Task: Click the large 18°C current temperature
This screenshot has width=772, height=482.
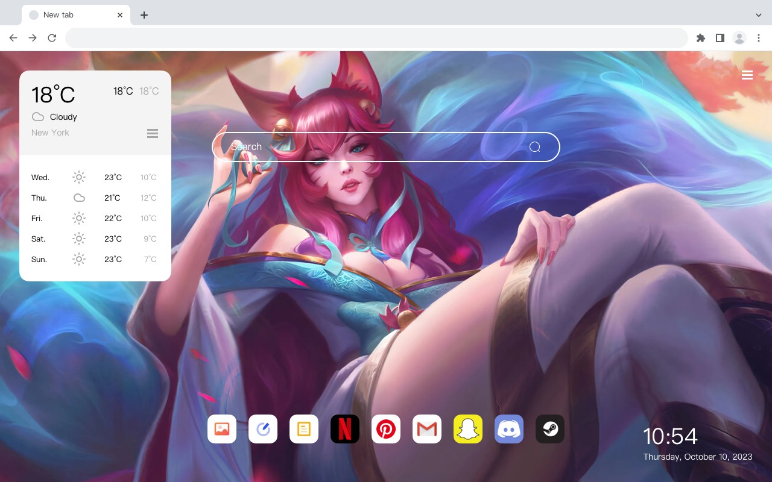Action: click(x=53, y=95)
